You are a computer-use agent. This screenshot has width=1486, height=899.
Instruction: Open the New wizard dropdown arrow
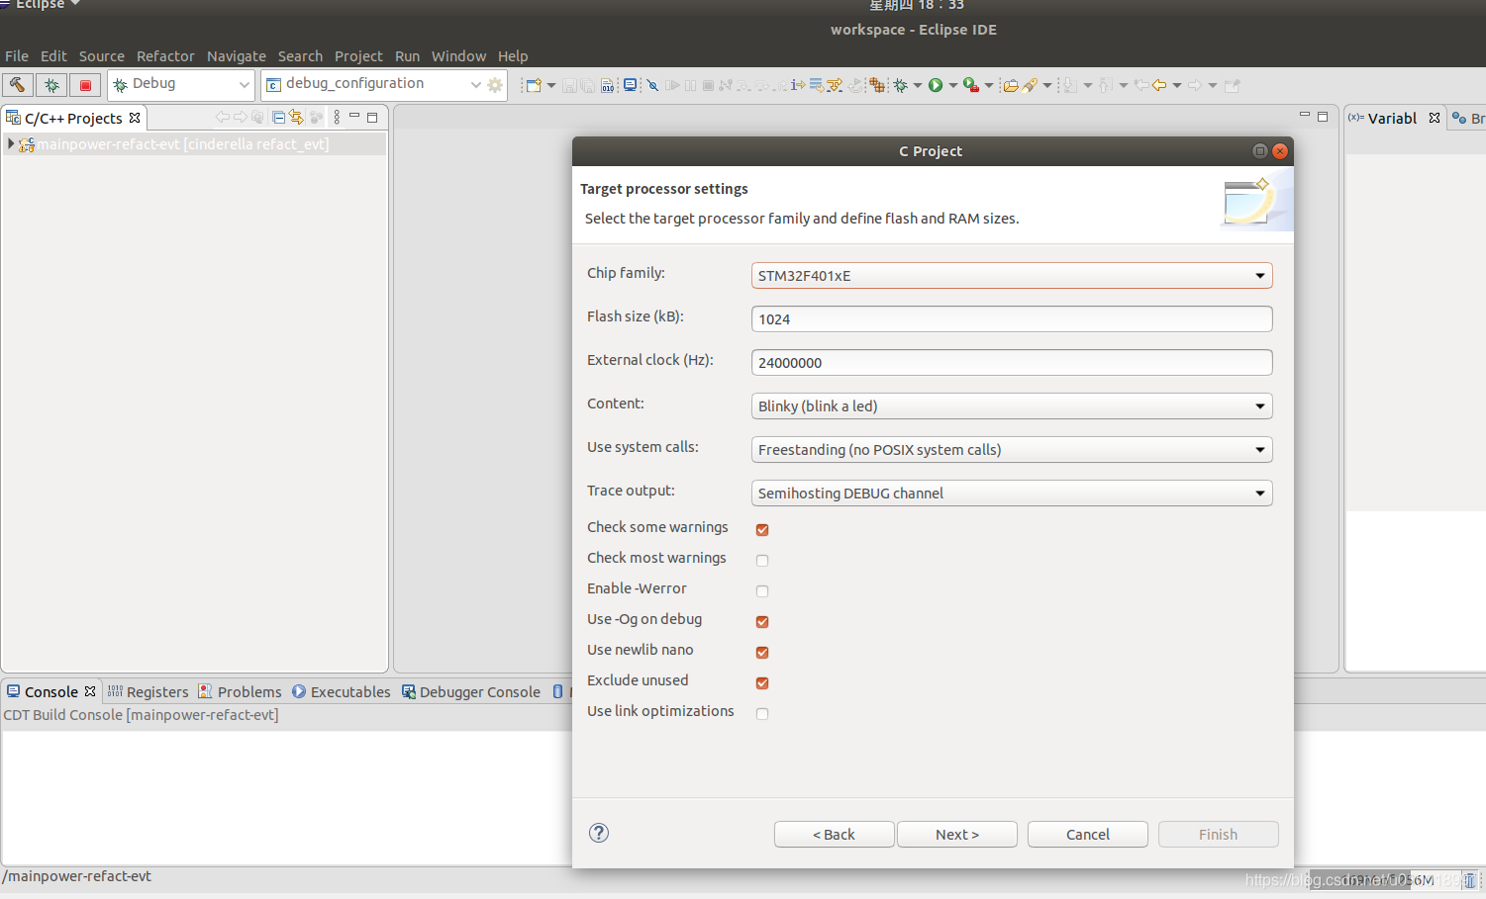click(551, 85)
